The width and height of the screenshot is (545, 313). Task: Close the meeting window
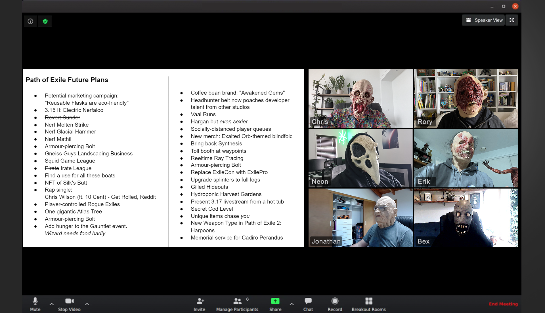(515, 6)
